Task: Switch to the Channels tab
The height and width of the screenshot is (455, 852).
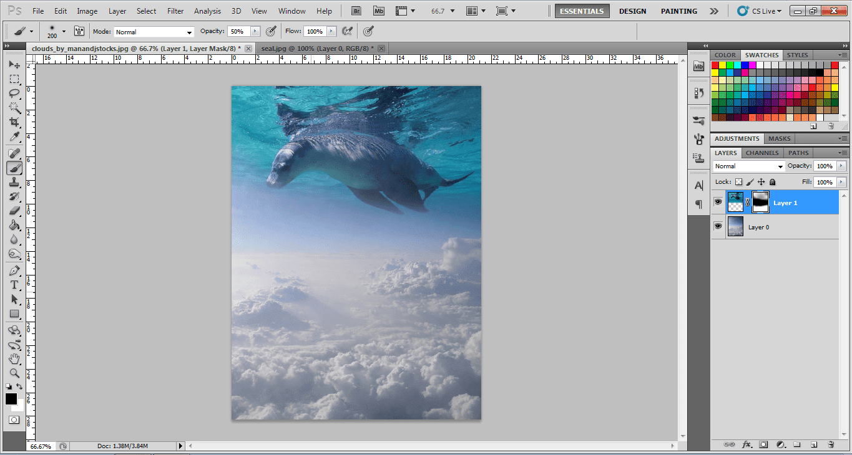Action: (762, 153)
